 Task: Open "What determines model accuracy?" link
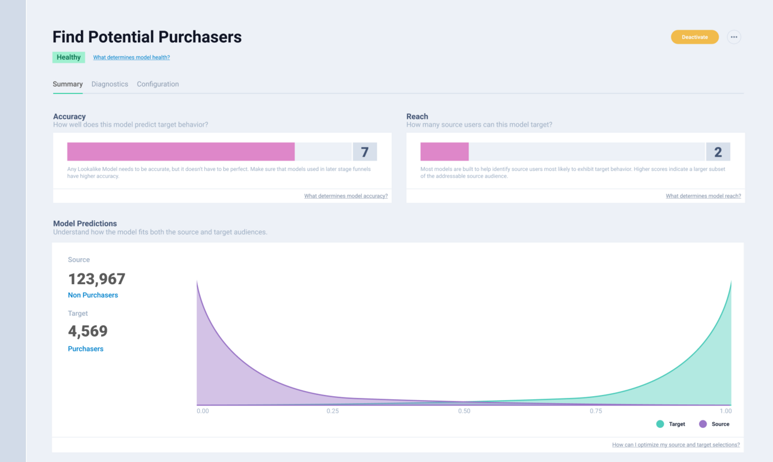click(x=346, y=196)
